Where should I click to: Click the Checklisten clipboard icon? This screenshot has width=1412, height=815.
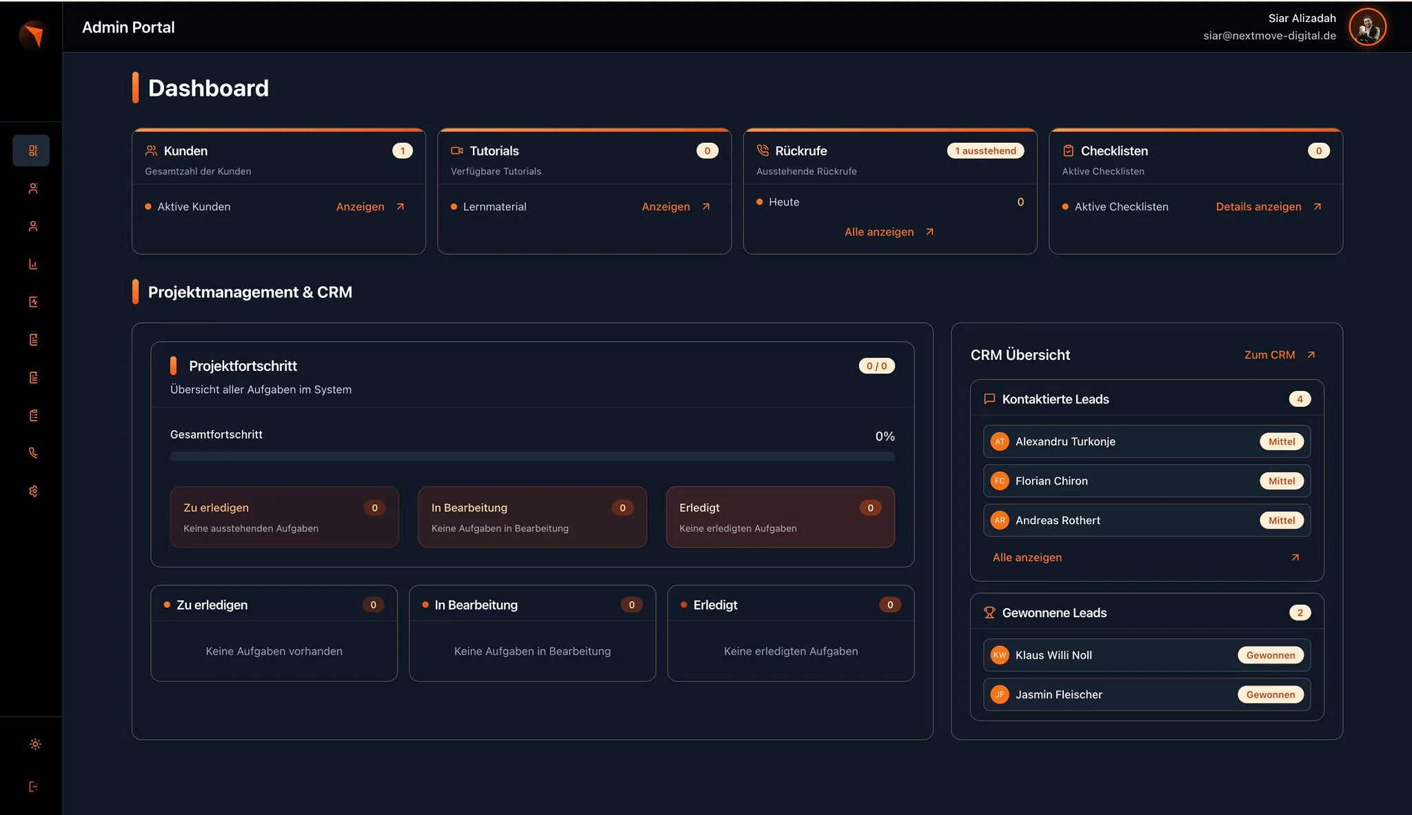[1068, 150]
